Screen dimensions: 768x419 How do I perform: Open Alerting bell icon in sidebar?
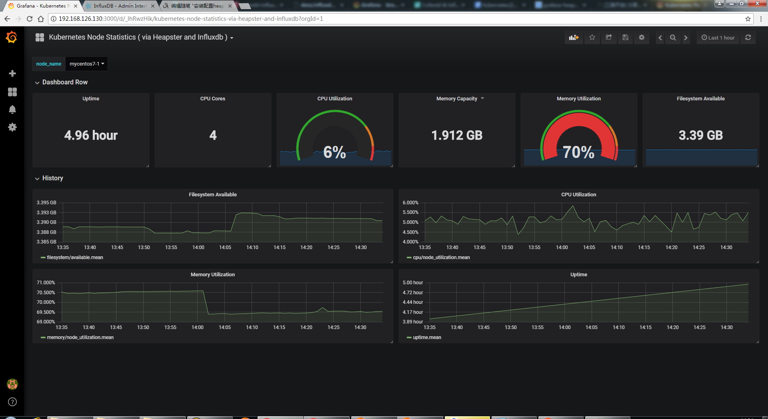(12, 110)
